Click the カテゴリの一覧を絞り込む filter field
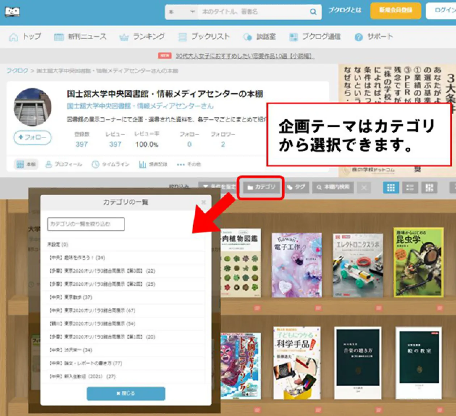The image size is (456, 416). pos(86,224)
